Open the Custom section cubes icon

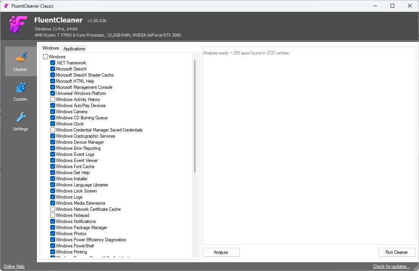21,91
